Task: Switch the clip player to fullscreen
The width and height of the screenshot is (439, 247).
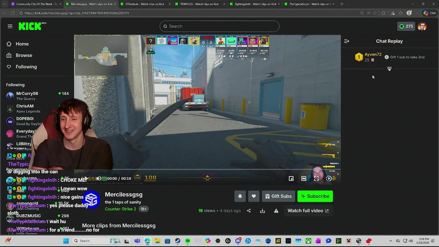Action: pyautogui.click(x=316, y=178)
